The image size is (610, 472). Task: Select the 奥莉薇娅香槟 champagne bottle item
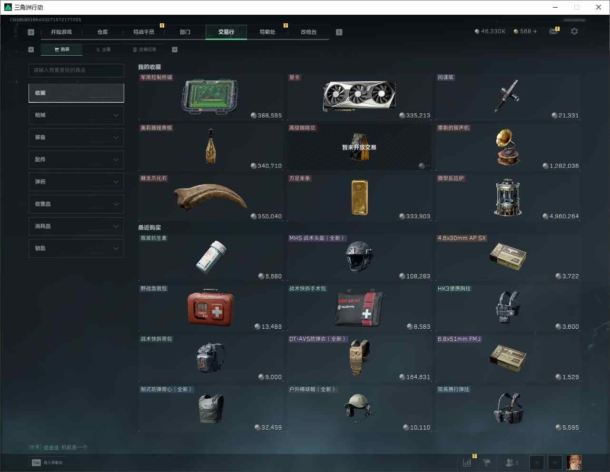point(210,147)
